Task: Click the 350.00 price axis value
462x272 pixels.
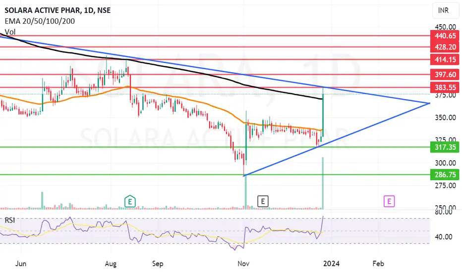Action: [x=445, y=118]
